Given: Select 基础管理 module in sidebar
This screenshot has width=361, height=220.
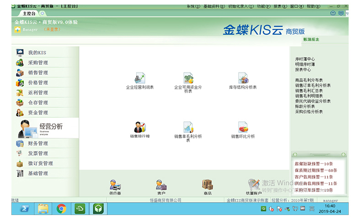Looking at the screenshot, I should [x=45, y=173].
